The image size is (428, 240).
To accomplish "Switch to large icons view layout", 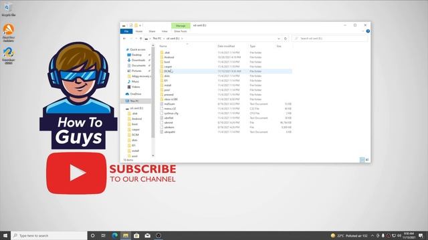I will click(367, 160).
